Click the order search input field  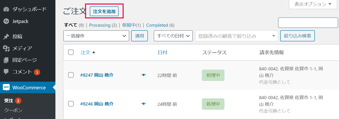tap(308, 22)
